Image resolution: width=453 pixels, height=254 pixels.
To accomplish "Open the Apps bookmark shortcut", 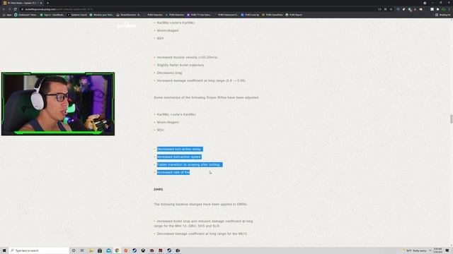I will click(7, 15).
